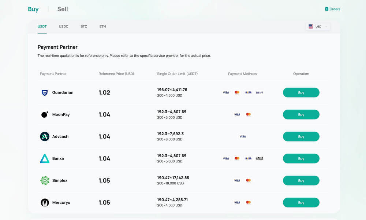The image size is (366, 220).
Task: Click the Single Order Limit (USDT) header
Action: pos(177,74)
